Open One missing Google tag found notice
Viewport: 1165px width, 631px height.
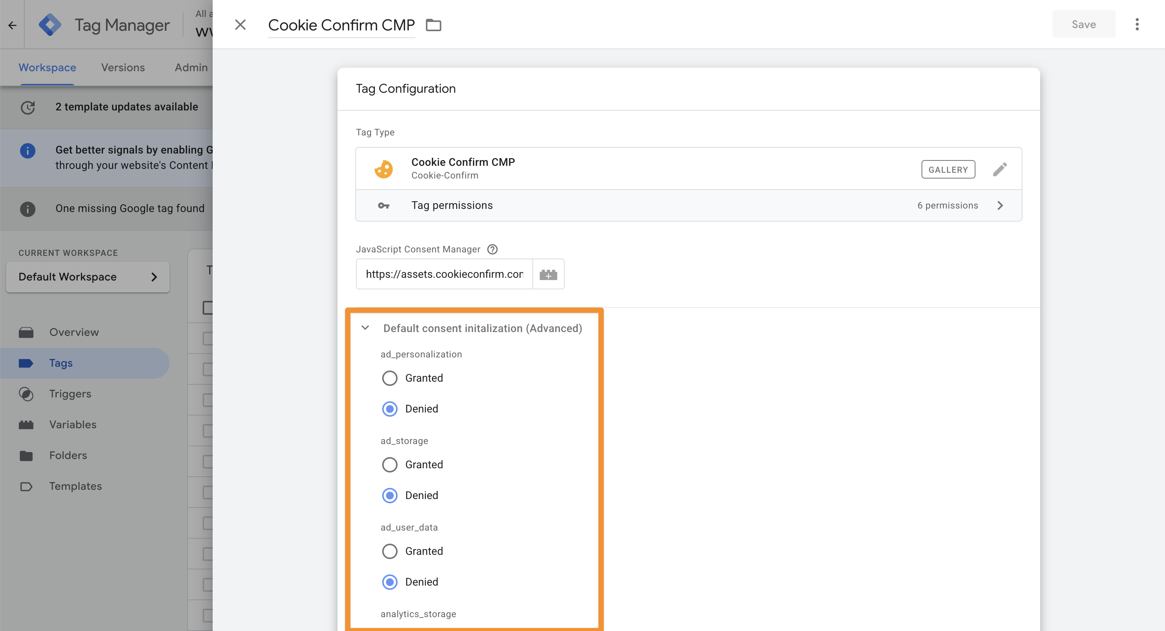tap(130, 208)
